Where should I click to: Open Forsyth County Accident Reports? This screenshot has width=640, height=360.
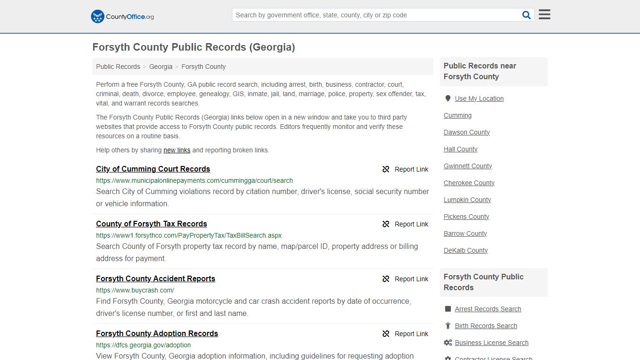156,278
